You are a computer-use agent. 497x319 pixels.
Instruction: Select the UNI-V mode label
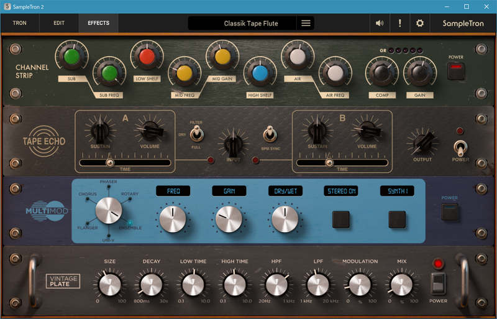click(108, 240)
